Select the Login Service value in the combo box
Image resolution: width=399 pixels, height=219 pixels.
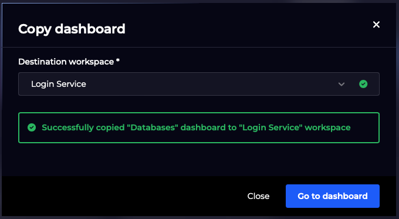click(x=59, y=84)
